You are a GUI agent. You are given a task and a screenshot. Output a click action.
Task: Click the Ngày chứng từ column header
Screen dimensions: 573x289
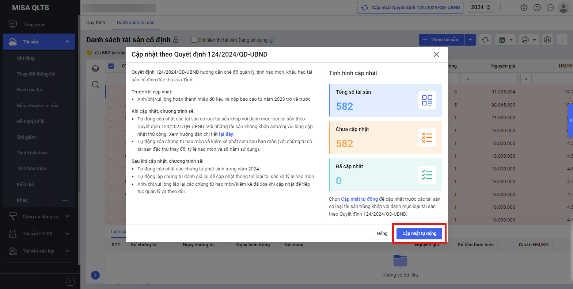[x=198, y=245]
